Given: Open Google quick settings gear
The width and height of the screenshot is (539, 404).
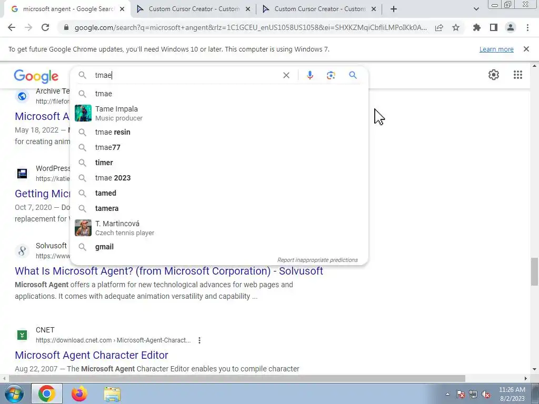Looking at the screenshot, I should 494,75.
